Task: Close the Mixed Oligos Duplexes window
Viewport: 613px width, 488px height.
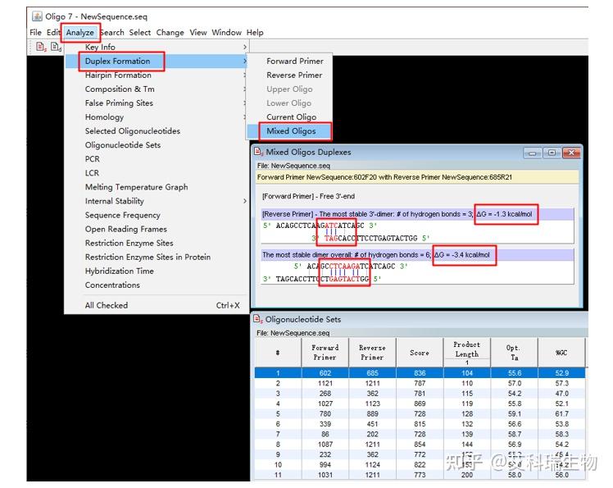Action: pyautogui.click(x=571, y=153)
